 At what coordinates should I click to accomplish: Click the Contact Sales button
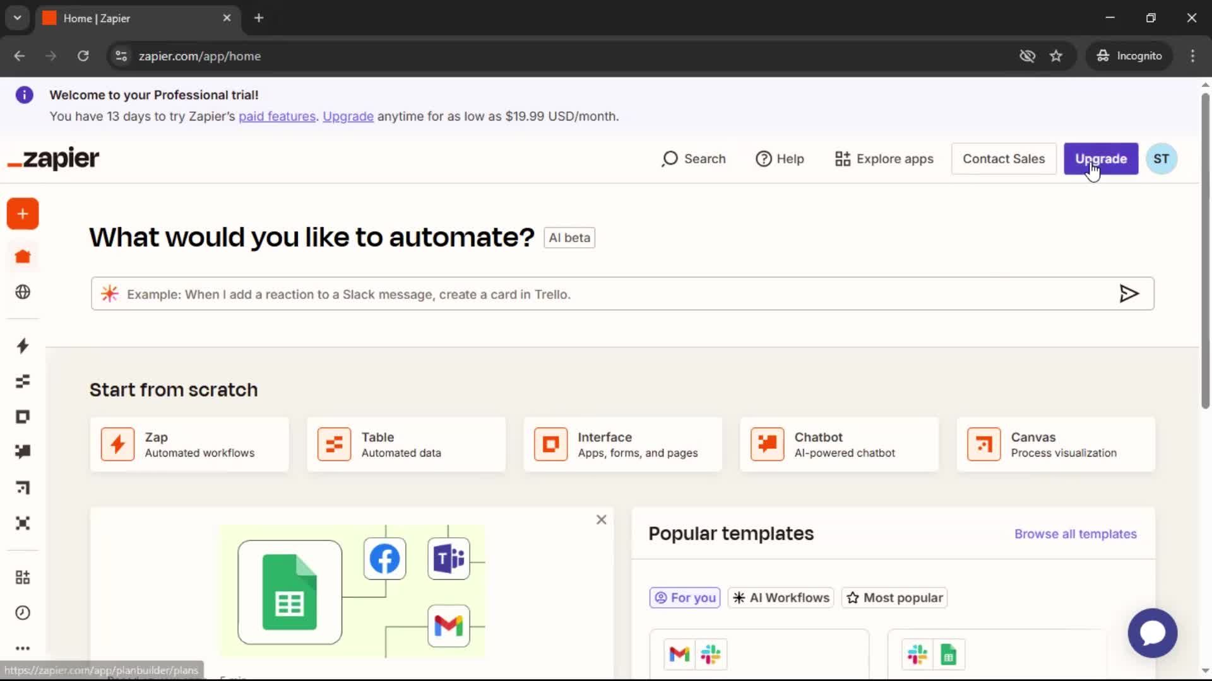coord(1004,159)
